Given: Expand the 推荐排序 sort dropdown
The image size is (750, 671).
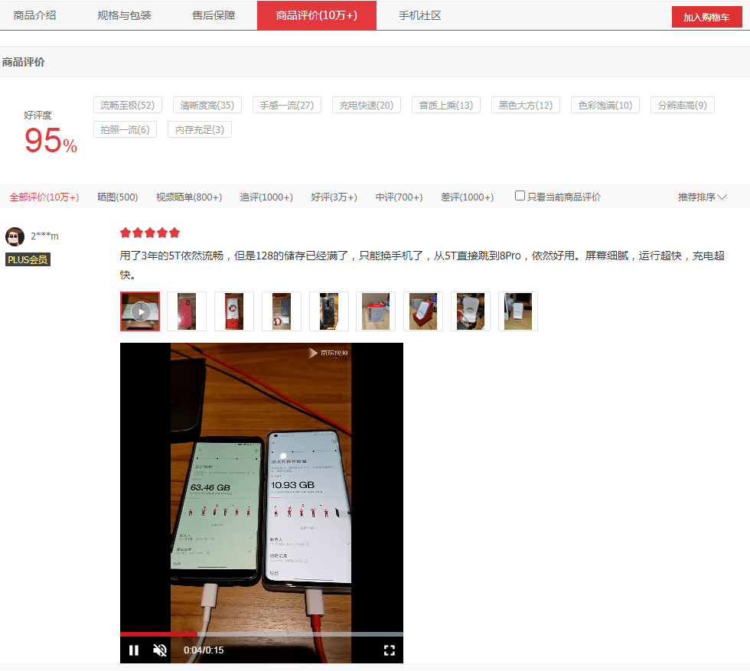Looking at the screenshot, I should point(702,197).
